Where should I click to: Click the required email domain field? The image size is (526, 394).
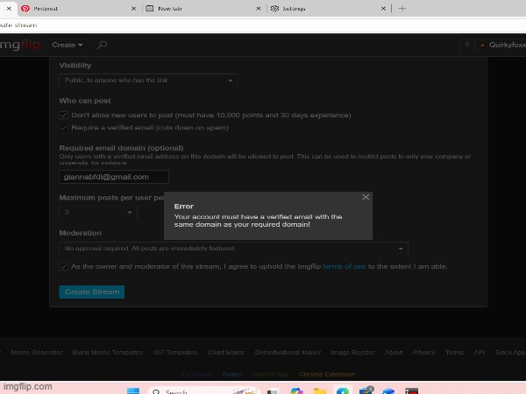point(114,177)
